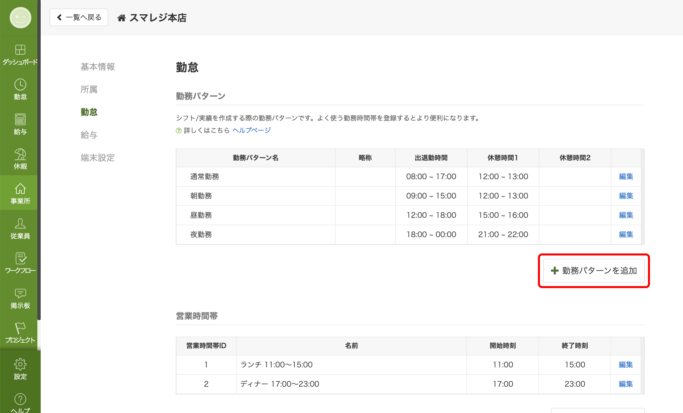Click the 出退勤時間 column header
Viewport: 683px width, 413px height.
point(431,158)
